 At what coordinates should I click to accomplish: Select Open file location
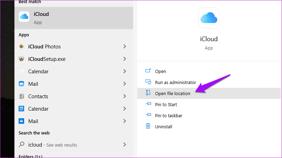209,93
